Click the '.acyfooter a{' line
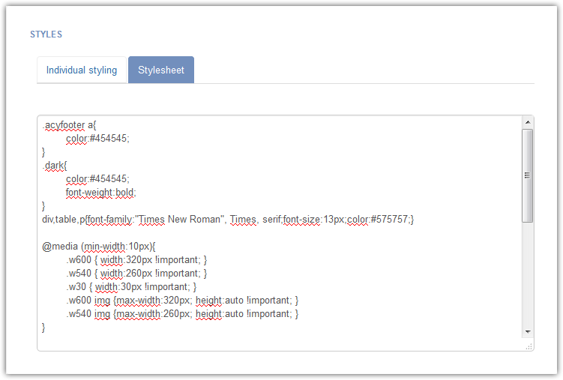This screenshot has height=380, width=563. (69, 125)
